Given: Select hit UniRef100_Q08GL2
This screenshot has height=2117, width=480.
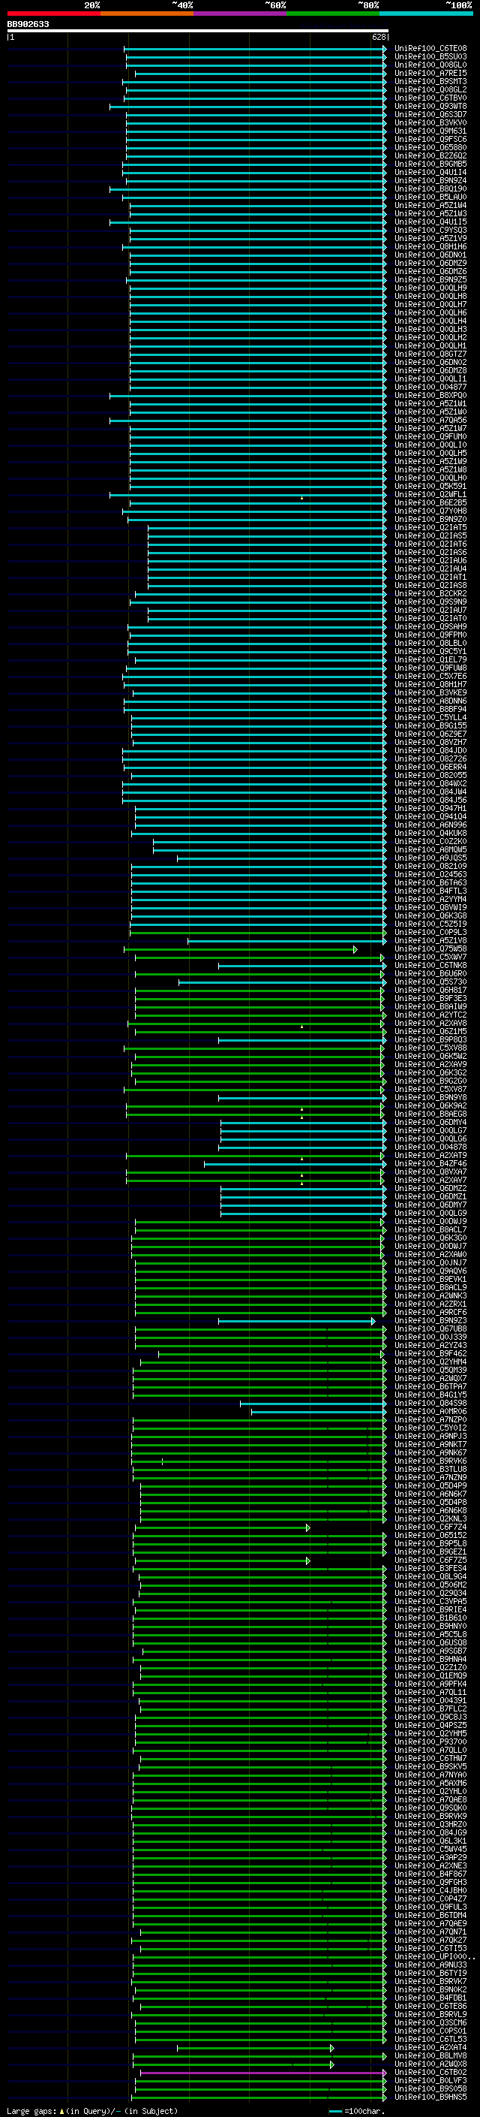Looking at the screenshot, I should pos(430,89).
